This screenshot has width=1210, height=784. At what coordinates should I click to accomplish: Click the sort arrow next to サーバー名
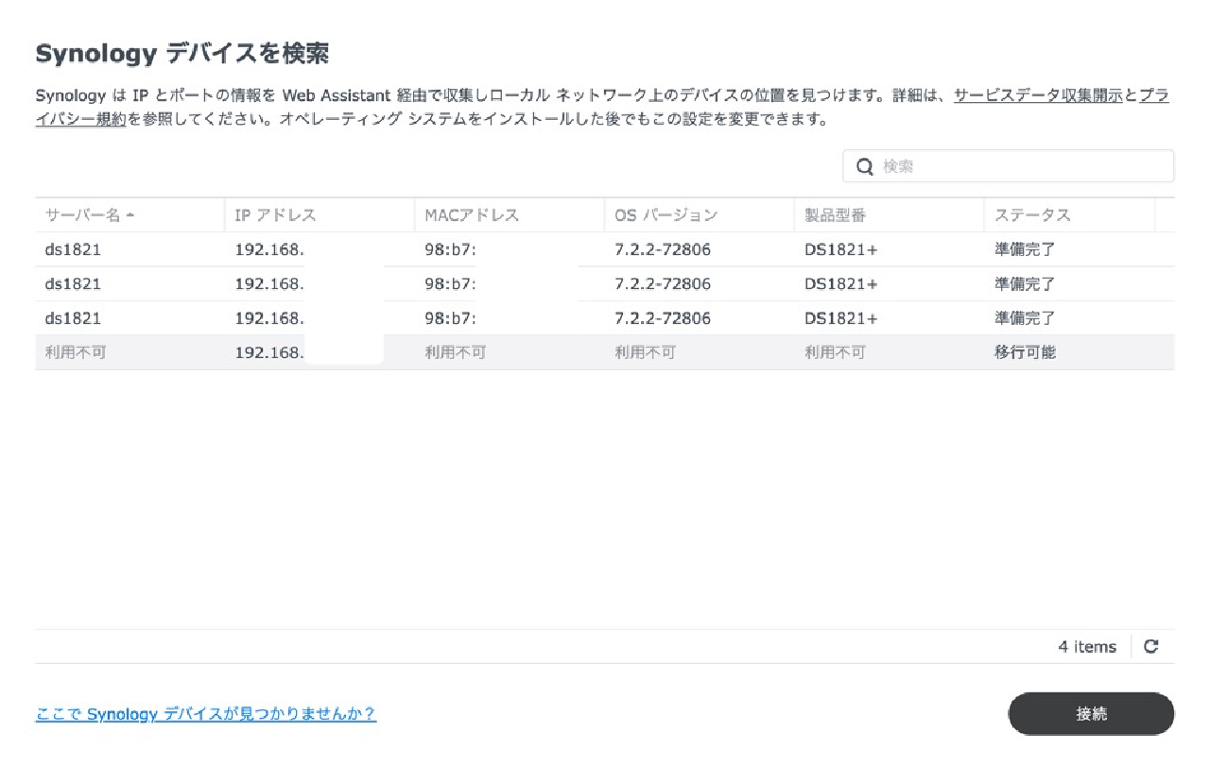(x=130, y=215)
